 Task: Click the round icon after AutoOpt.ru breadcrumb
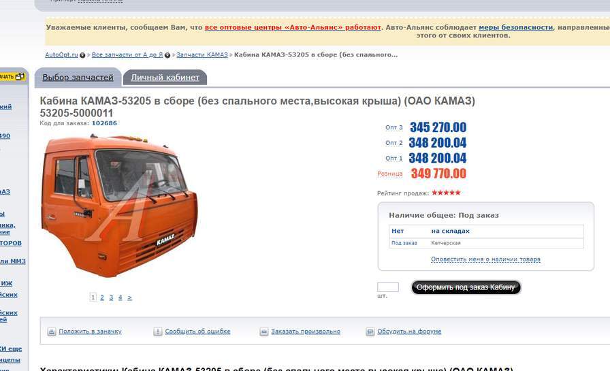(x=82, y=55)
